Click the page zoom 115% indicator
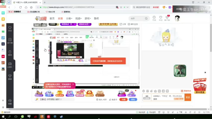The width and height of the screenshot is (212, 119). (x=206, y=112)
